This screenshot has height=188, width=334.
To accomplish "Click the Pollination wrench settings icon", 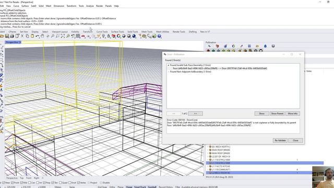I will (210, 46).
